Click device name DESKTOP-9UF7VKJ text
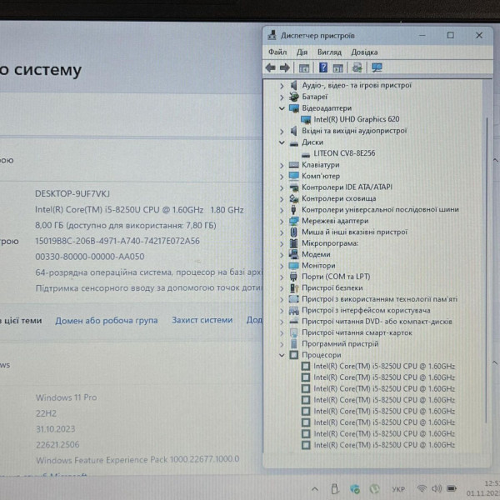Image resolution: width=500 pixels, height=500 pixels. [72, 193]
